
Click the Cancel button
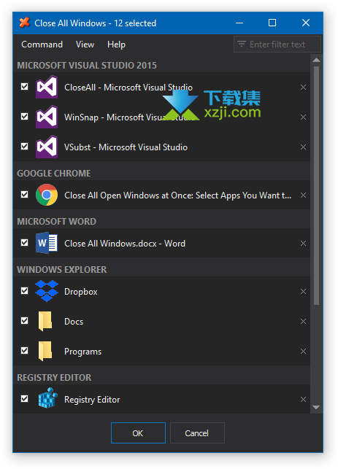coord(197,433)
